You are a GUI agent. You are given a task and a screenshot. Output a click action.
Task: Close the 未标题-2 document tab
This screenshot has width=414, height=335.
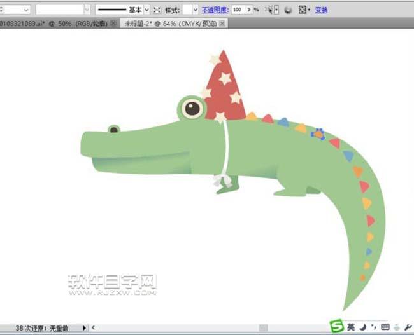pyautogui.click(x=224, y=23)
